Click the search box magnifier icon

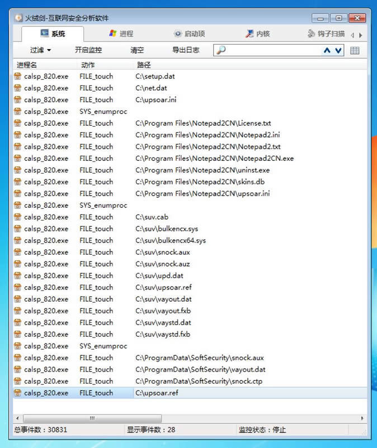[x=221, y=50]
